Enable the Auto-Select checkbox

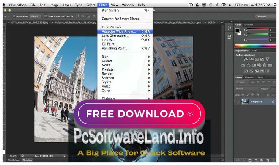point(14,16)
